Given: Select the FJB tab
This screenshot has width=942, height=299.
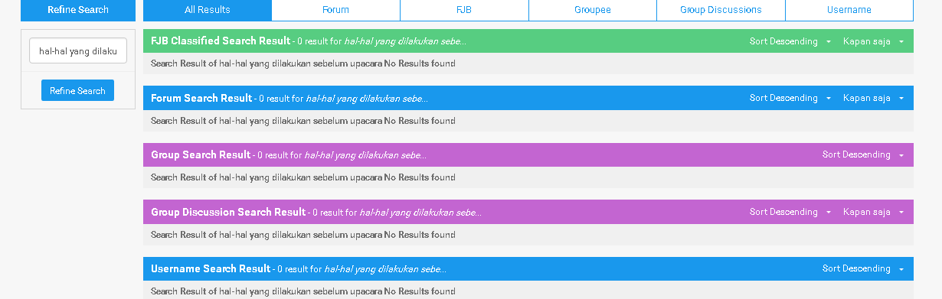Looking at the screenshot, I should (464, 10).
